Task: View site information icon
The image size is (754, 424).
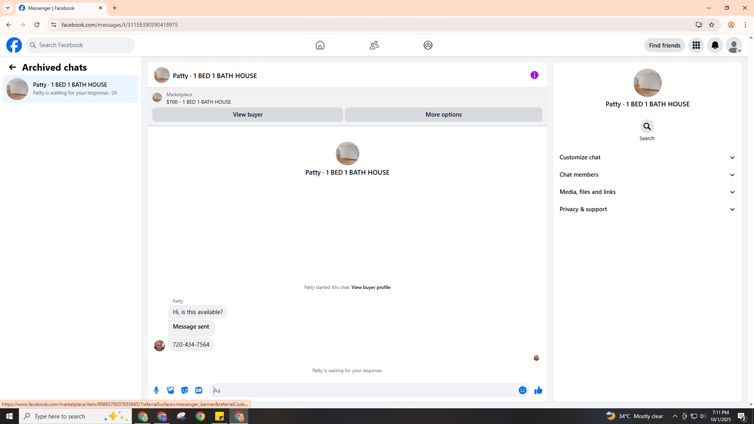Action: [x=54, y=25]
